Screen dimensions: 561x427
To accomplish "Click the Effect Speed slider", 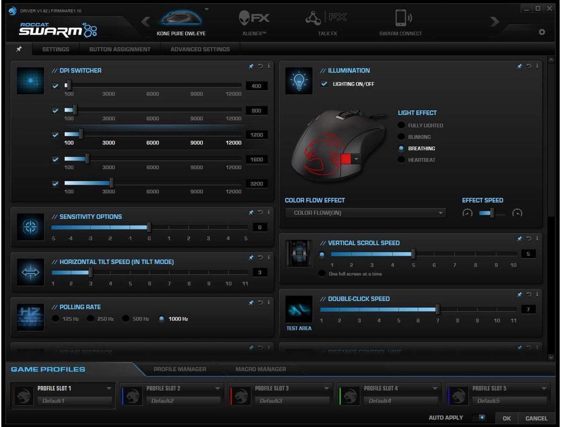I will (492, 213).
